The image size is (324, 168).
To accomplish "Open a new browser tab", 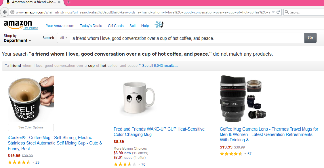I will [x=69, y=2].
